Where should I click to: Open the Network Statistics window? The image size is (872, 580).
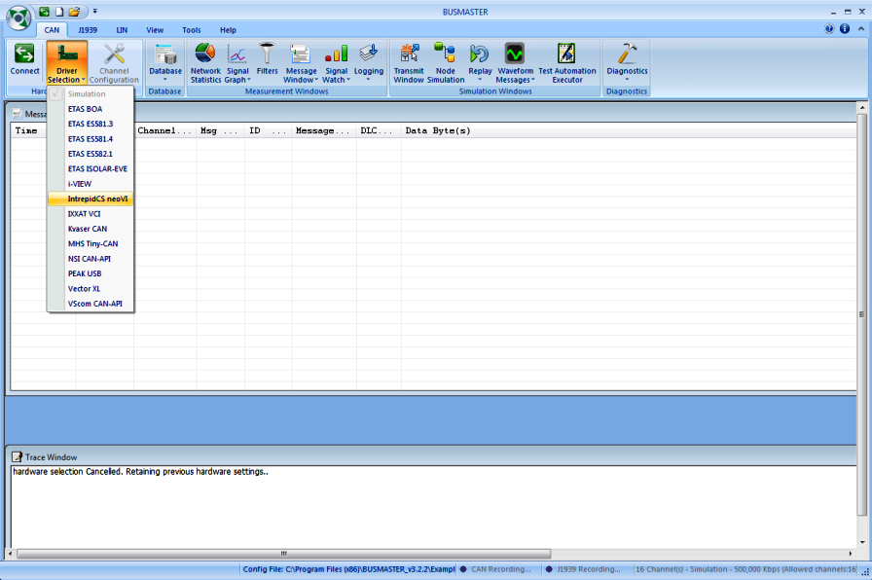(205, 60)
